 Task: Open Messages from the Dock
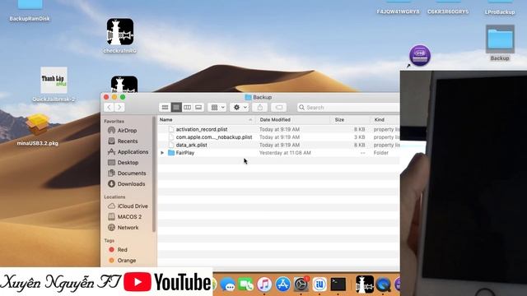(x=228, y=284)
